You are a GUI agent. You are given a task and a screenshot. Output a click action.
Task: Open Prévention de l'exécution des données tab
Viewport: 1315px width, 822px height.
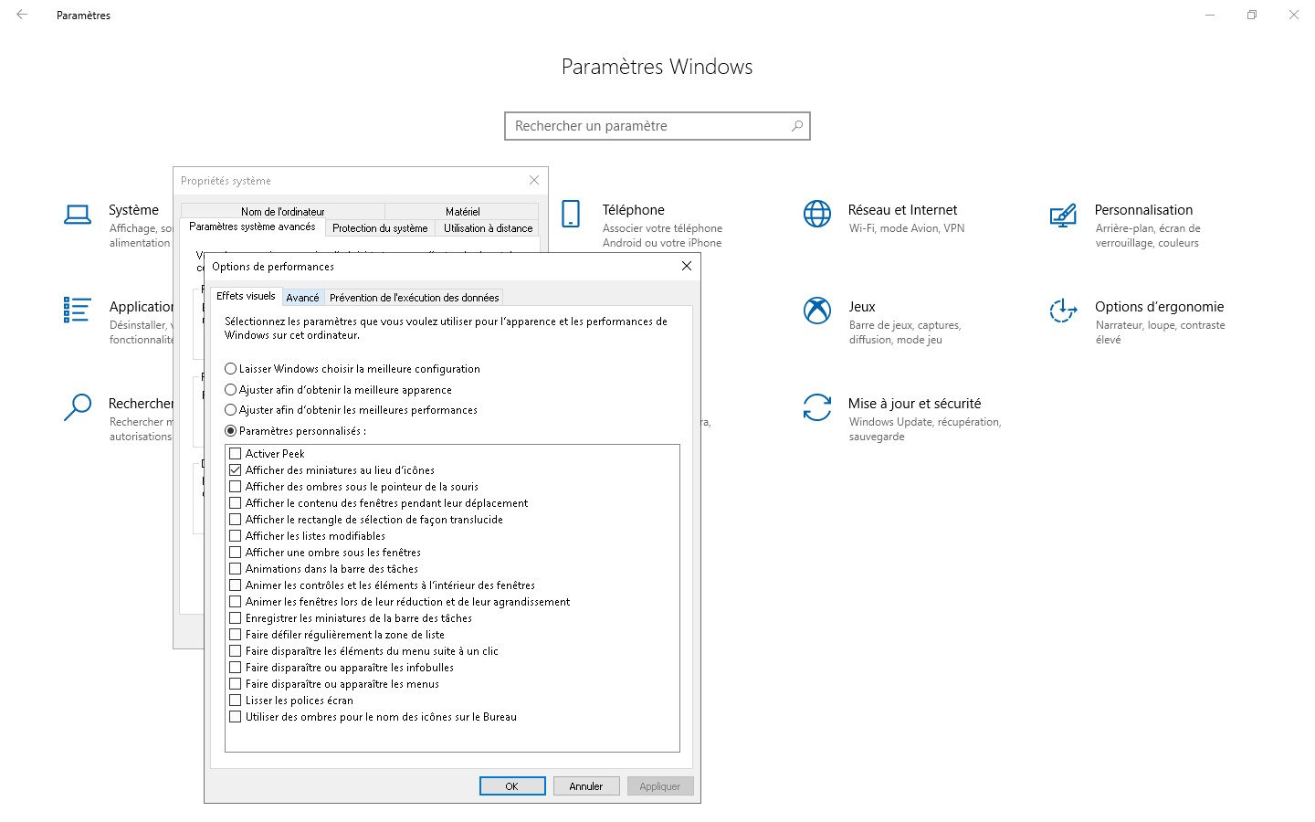(414, 298)
